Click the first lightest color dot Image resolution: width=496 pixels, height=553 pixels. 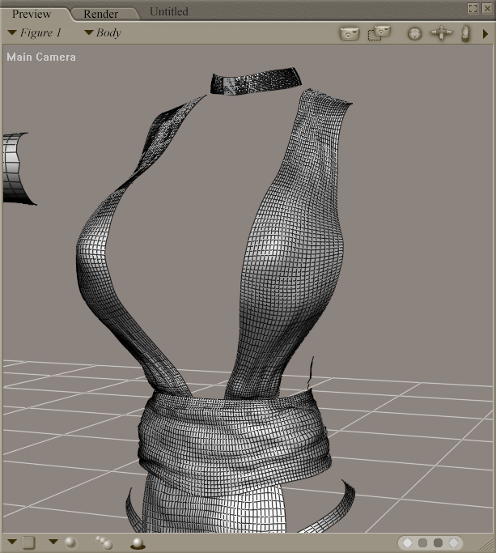pyautogui.click(x=407, y=542)
